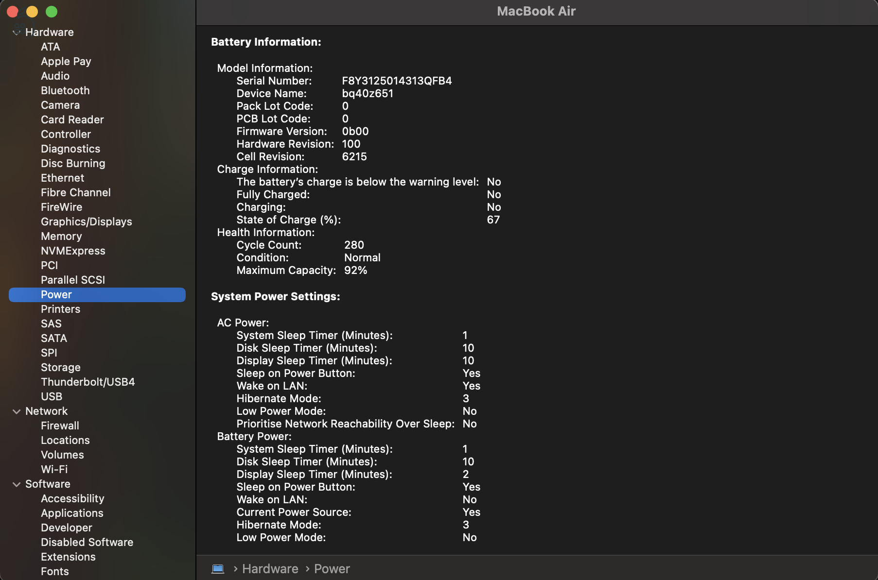Select the highlighted Power sidebar item

click(97, 295)
